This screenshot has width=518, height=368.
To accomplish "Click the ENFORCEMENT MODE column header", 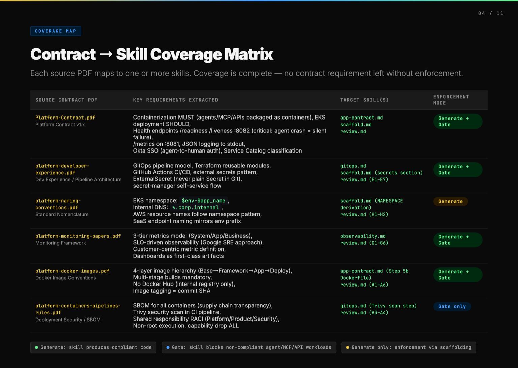I will click(x=451, y=100).
